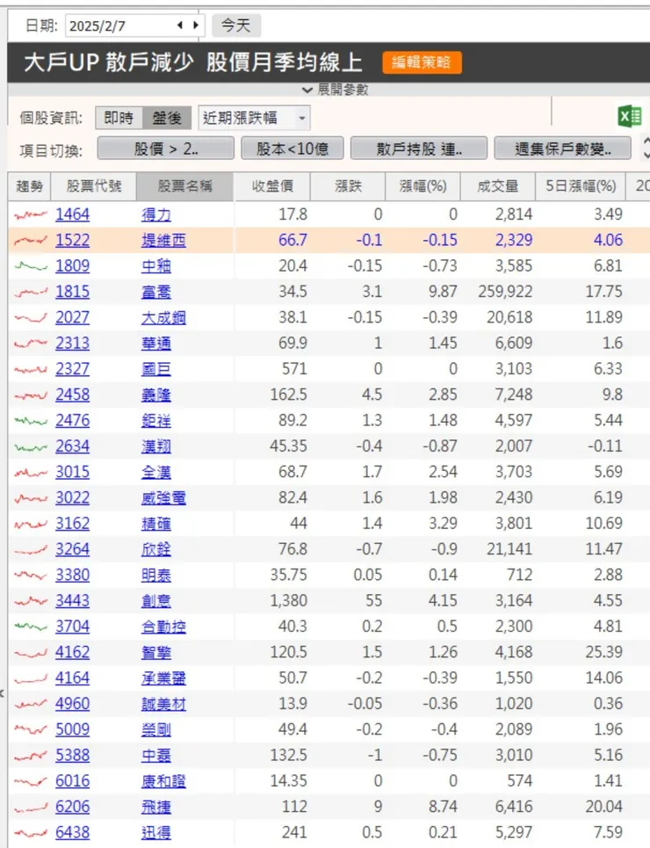Viewport: 650px width, 848px height.
Task: Open stock name 康和證 link
Action: pyautogui.click(x=163, y=781)
